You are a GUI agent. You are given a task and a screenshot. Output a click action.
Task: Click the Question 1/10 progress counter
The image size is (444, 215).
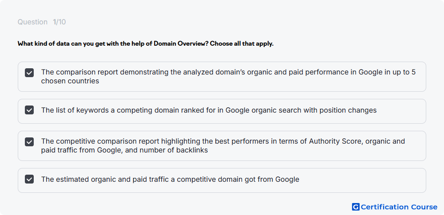[x=42, y=22]
